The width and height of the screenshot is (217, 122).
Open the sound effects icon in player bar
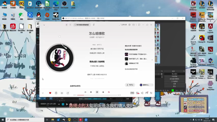click(138, 93)
